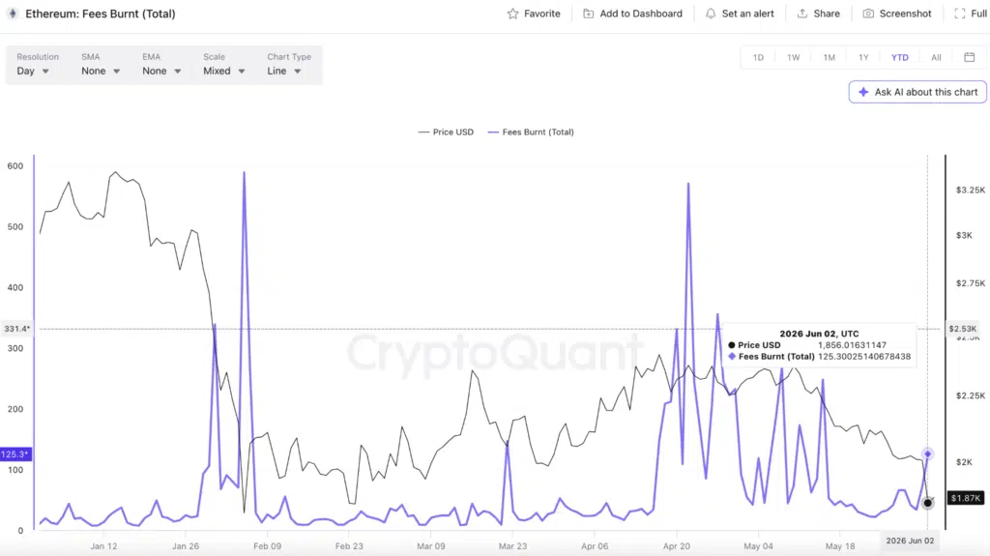The height and width of the screenshot is (556, 990).
Task: Click the alert bell icon
Action: coord(711,14)
